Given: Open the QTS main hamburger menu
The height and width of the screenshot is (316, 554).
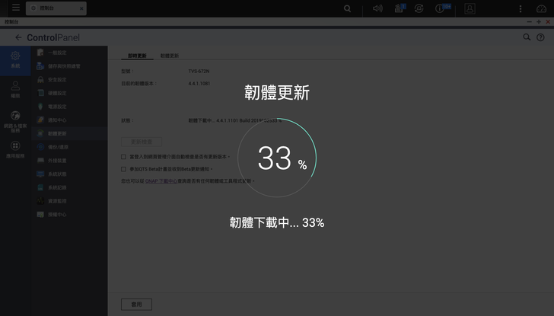Looking at the screenshot, I should 15,8.
